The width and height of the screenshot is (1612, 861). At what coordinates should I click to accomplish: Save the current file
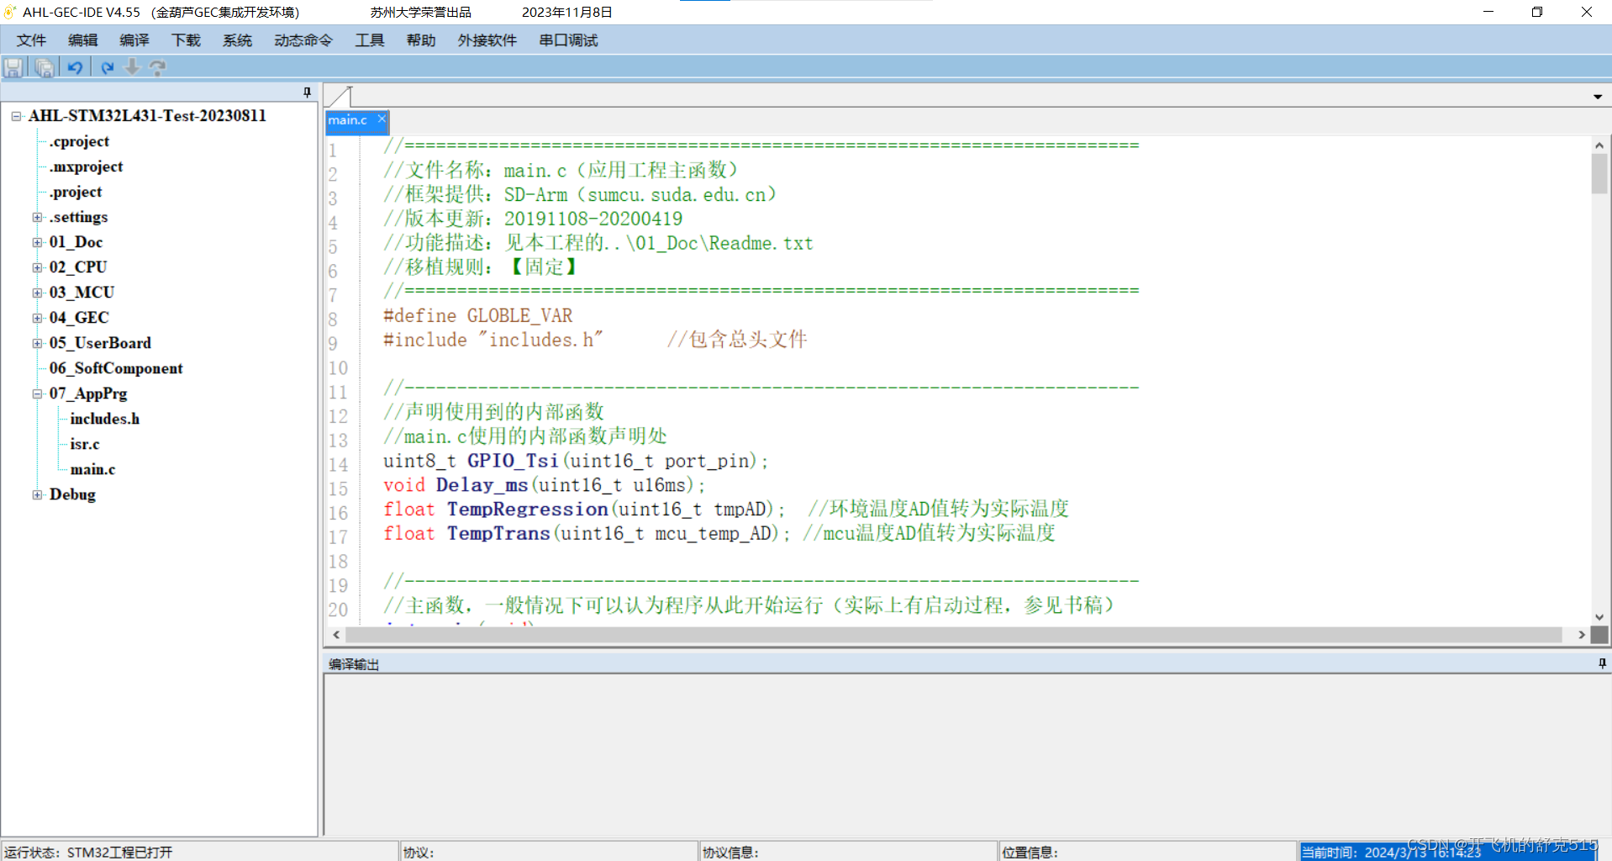(13, 67)
